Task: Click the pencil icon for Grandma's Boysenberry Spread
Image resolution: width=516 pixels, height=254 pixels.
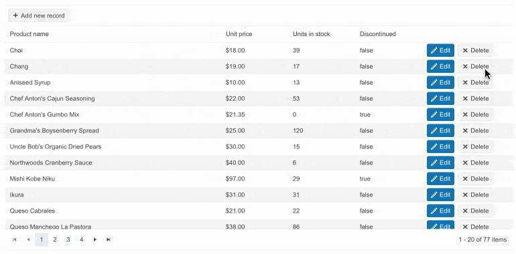Action: tap(434, 130)
